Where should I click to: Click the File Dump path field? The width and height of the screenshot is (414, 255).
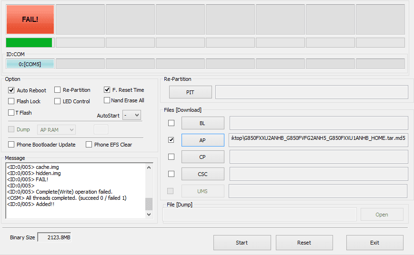click(260, 214)
